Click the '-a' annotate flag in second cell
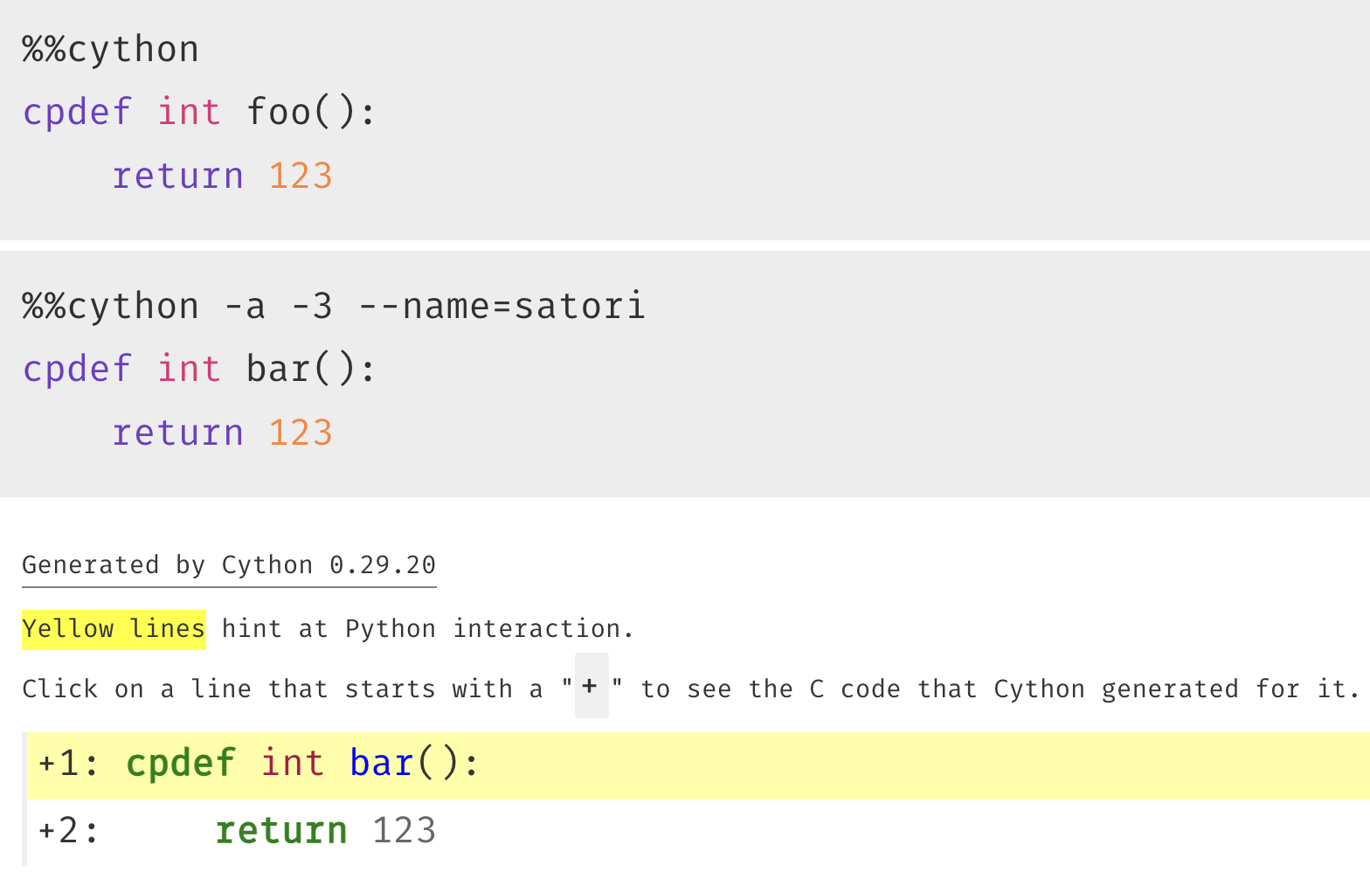This screenshot has width=1370, height=893. tap(245, 307)
